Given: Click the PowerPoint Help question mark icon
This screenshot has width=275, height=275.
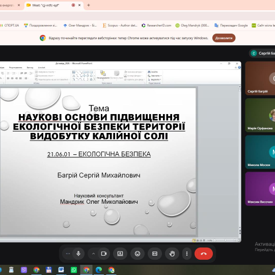Looking at the screenshot, I should coord(239,68).
